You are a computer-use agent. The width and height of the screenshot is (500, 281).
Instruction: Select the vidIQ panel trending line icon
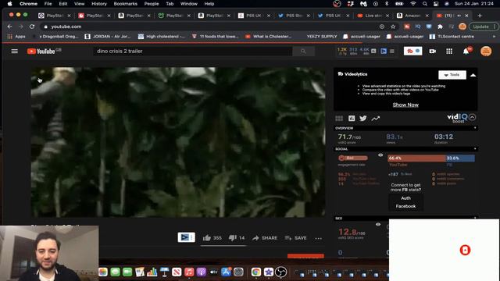click(x=375, y=119)
